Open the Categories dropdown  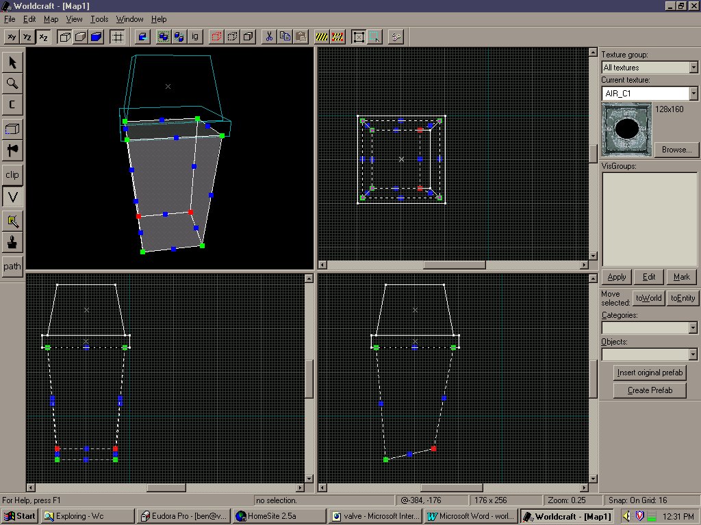pyautogui.click(x=649, y=327)
